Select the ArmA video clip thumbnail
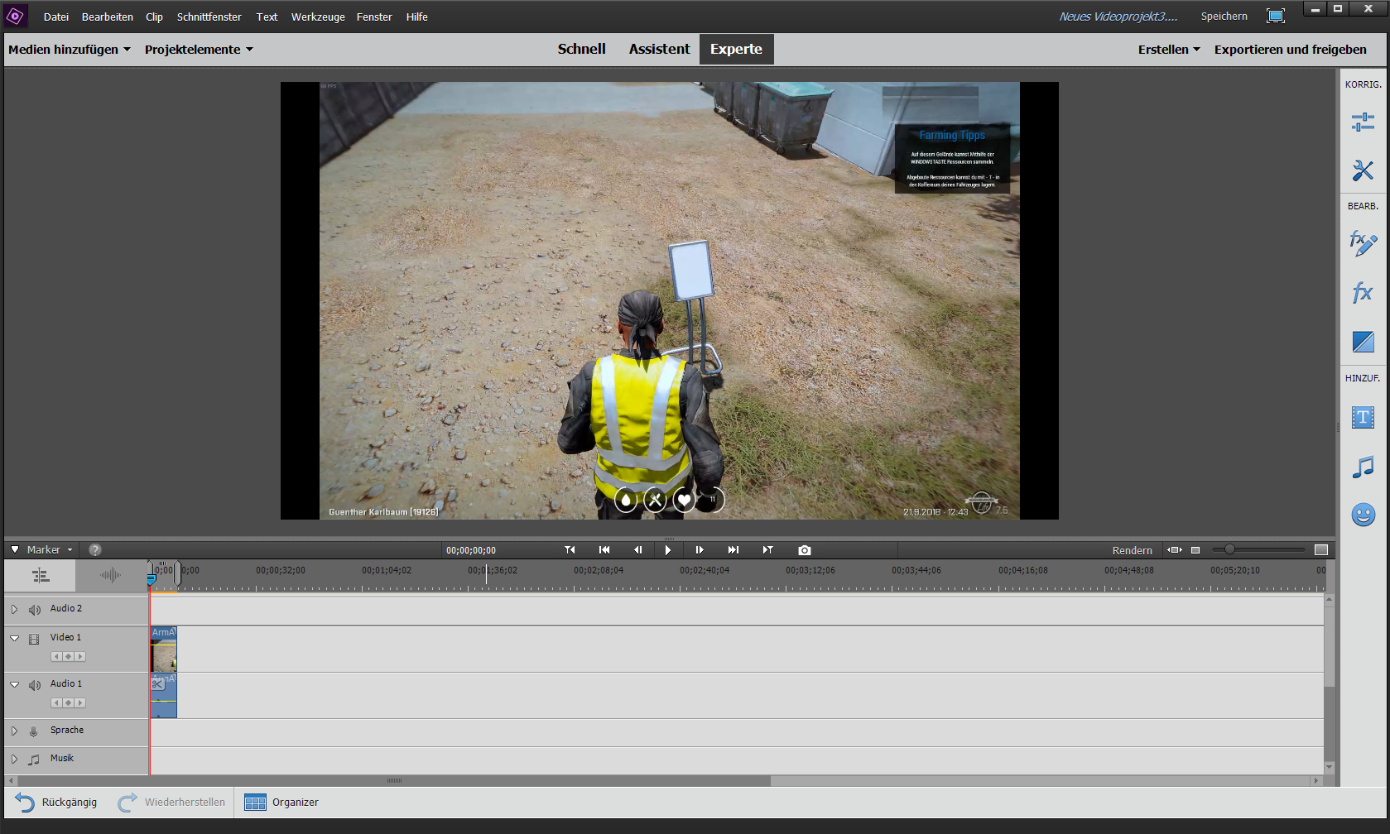This screenshot has width=1390, height=834. pyautogui.click(x=164, y=649)
